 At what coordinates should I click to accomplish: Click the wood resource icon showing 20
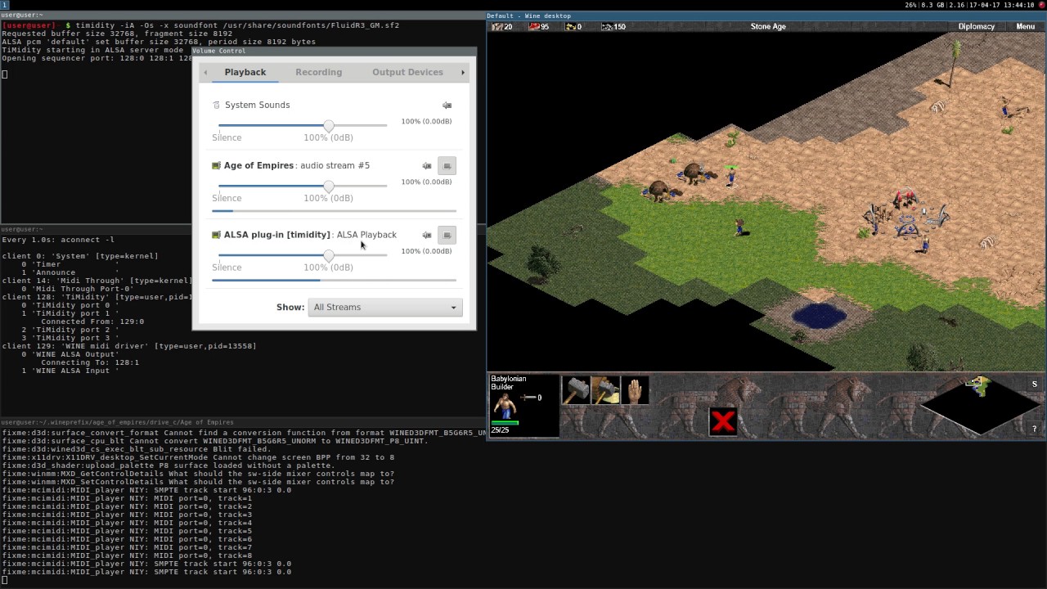496,27
